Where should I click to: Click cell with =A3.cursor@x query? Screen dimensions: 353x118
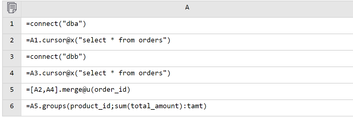pos(187,75)
